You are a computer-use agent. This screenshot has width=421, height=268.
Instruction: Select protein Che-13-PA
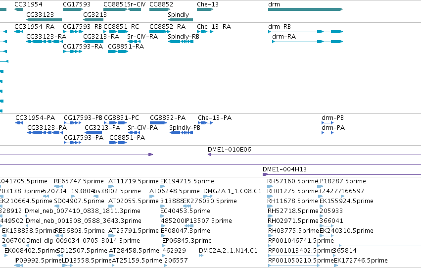(205, 123)
